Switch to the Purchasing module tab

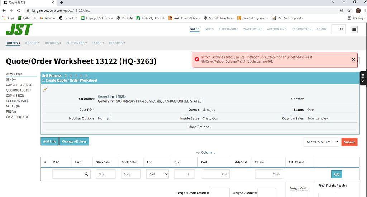(x=228, y=29)
